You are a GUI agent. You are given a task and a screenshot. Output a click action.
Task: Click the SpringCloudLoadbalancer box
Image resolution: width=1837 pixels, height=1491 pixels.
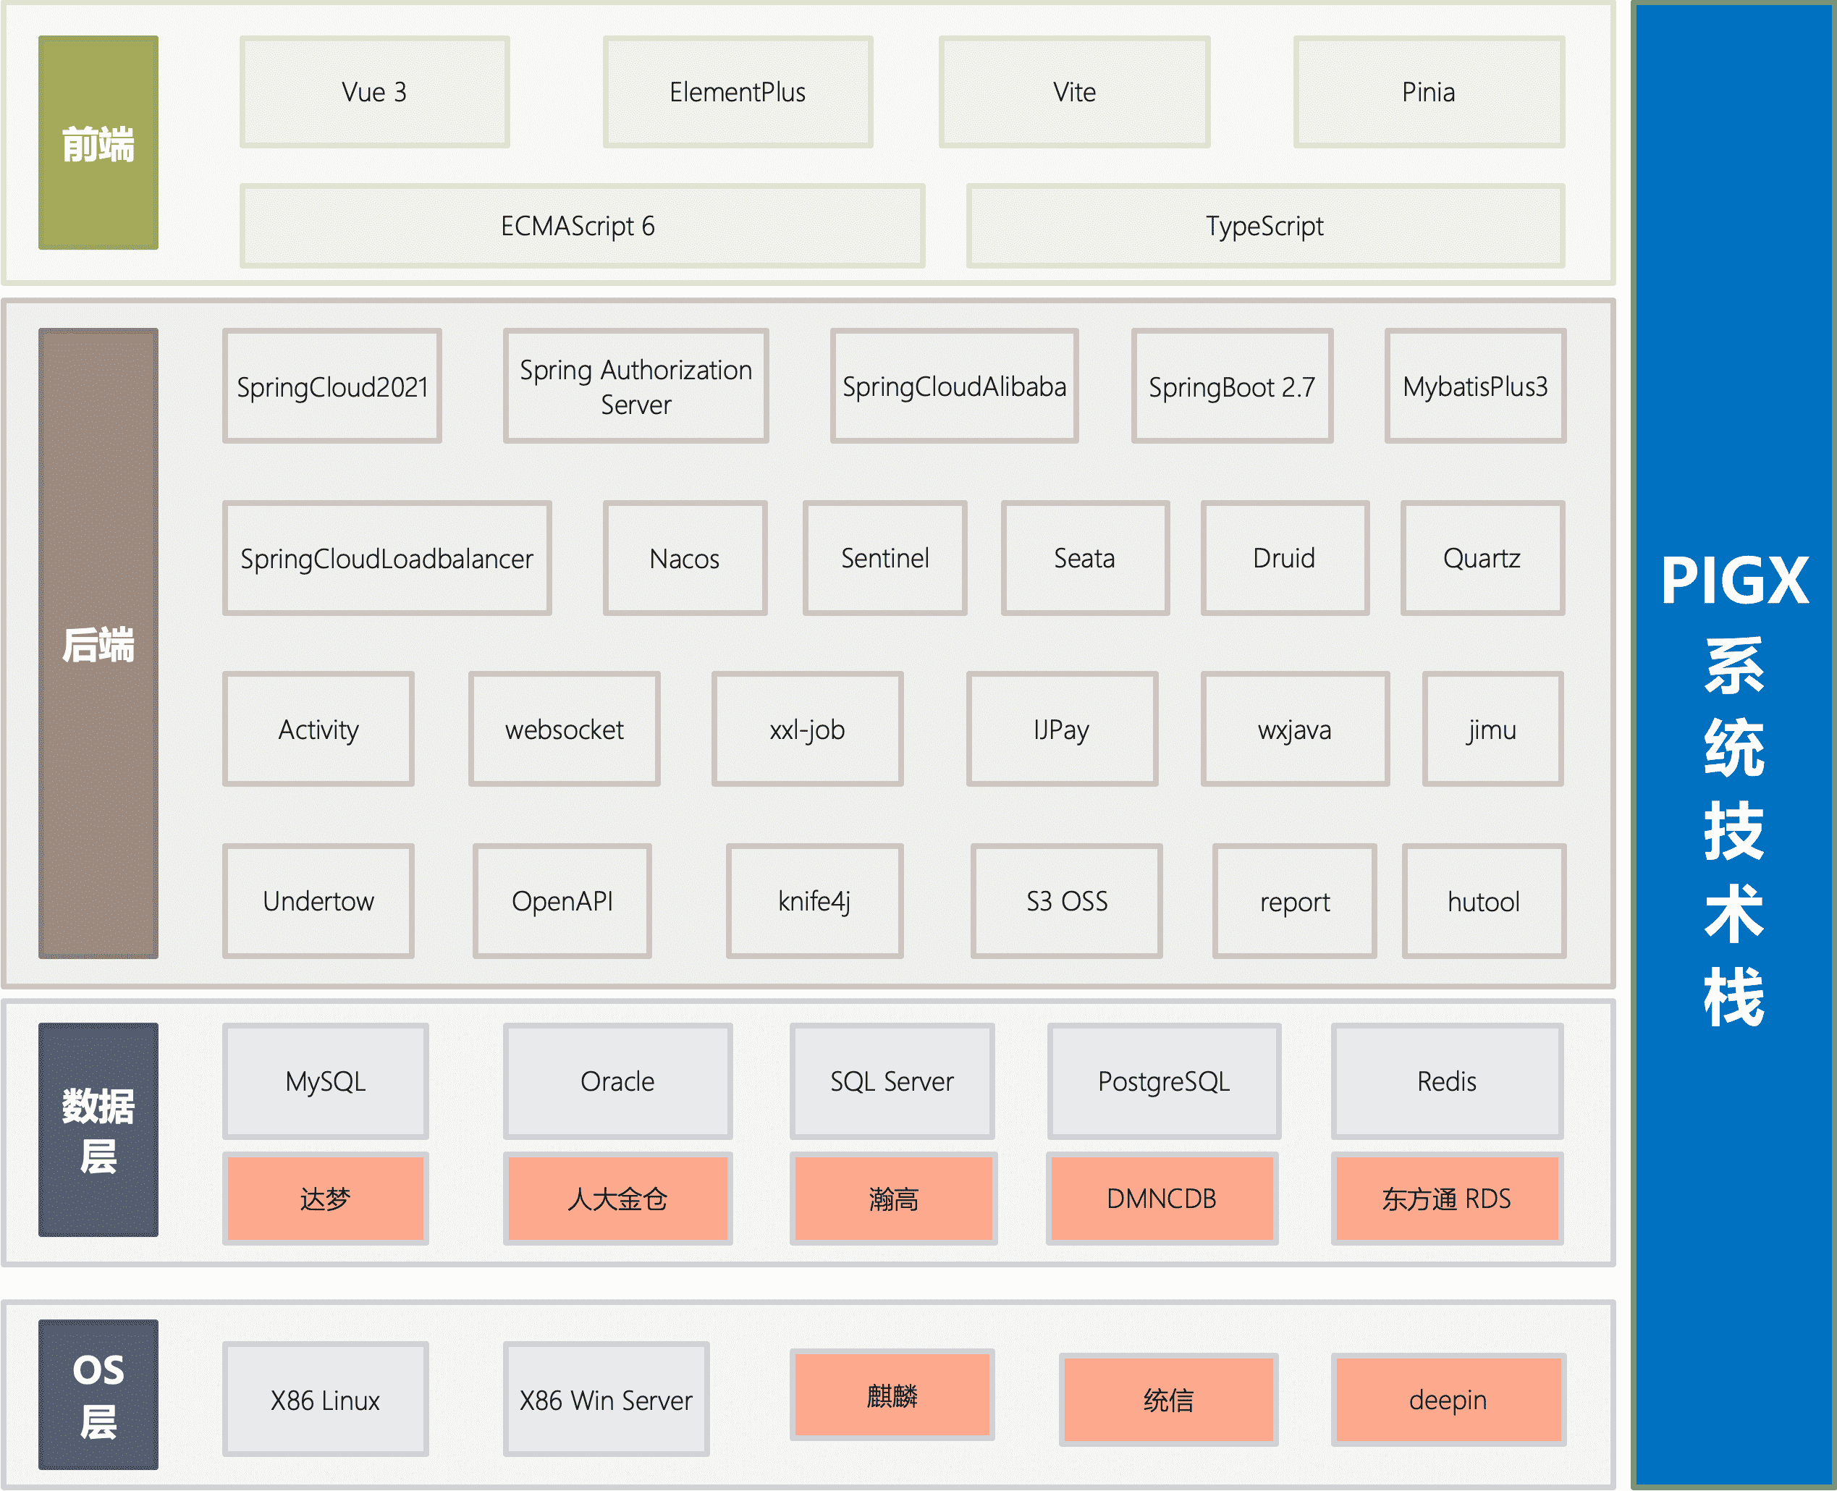(387, 557)
